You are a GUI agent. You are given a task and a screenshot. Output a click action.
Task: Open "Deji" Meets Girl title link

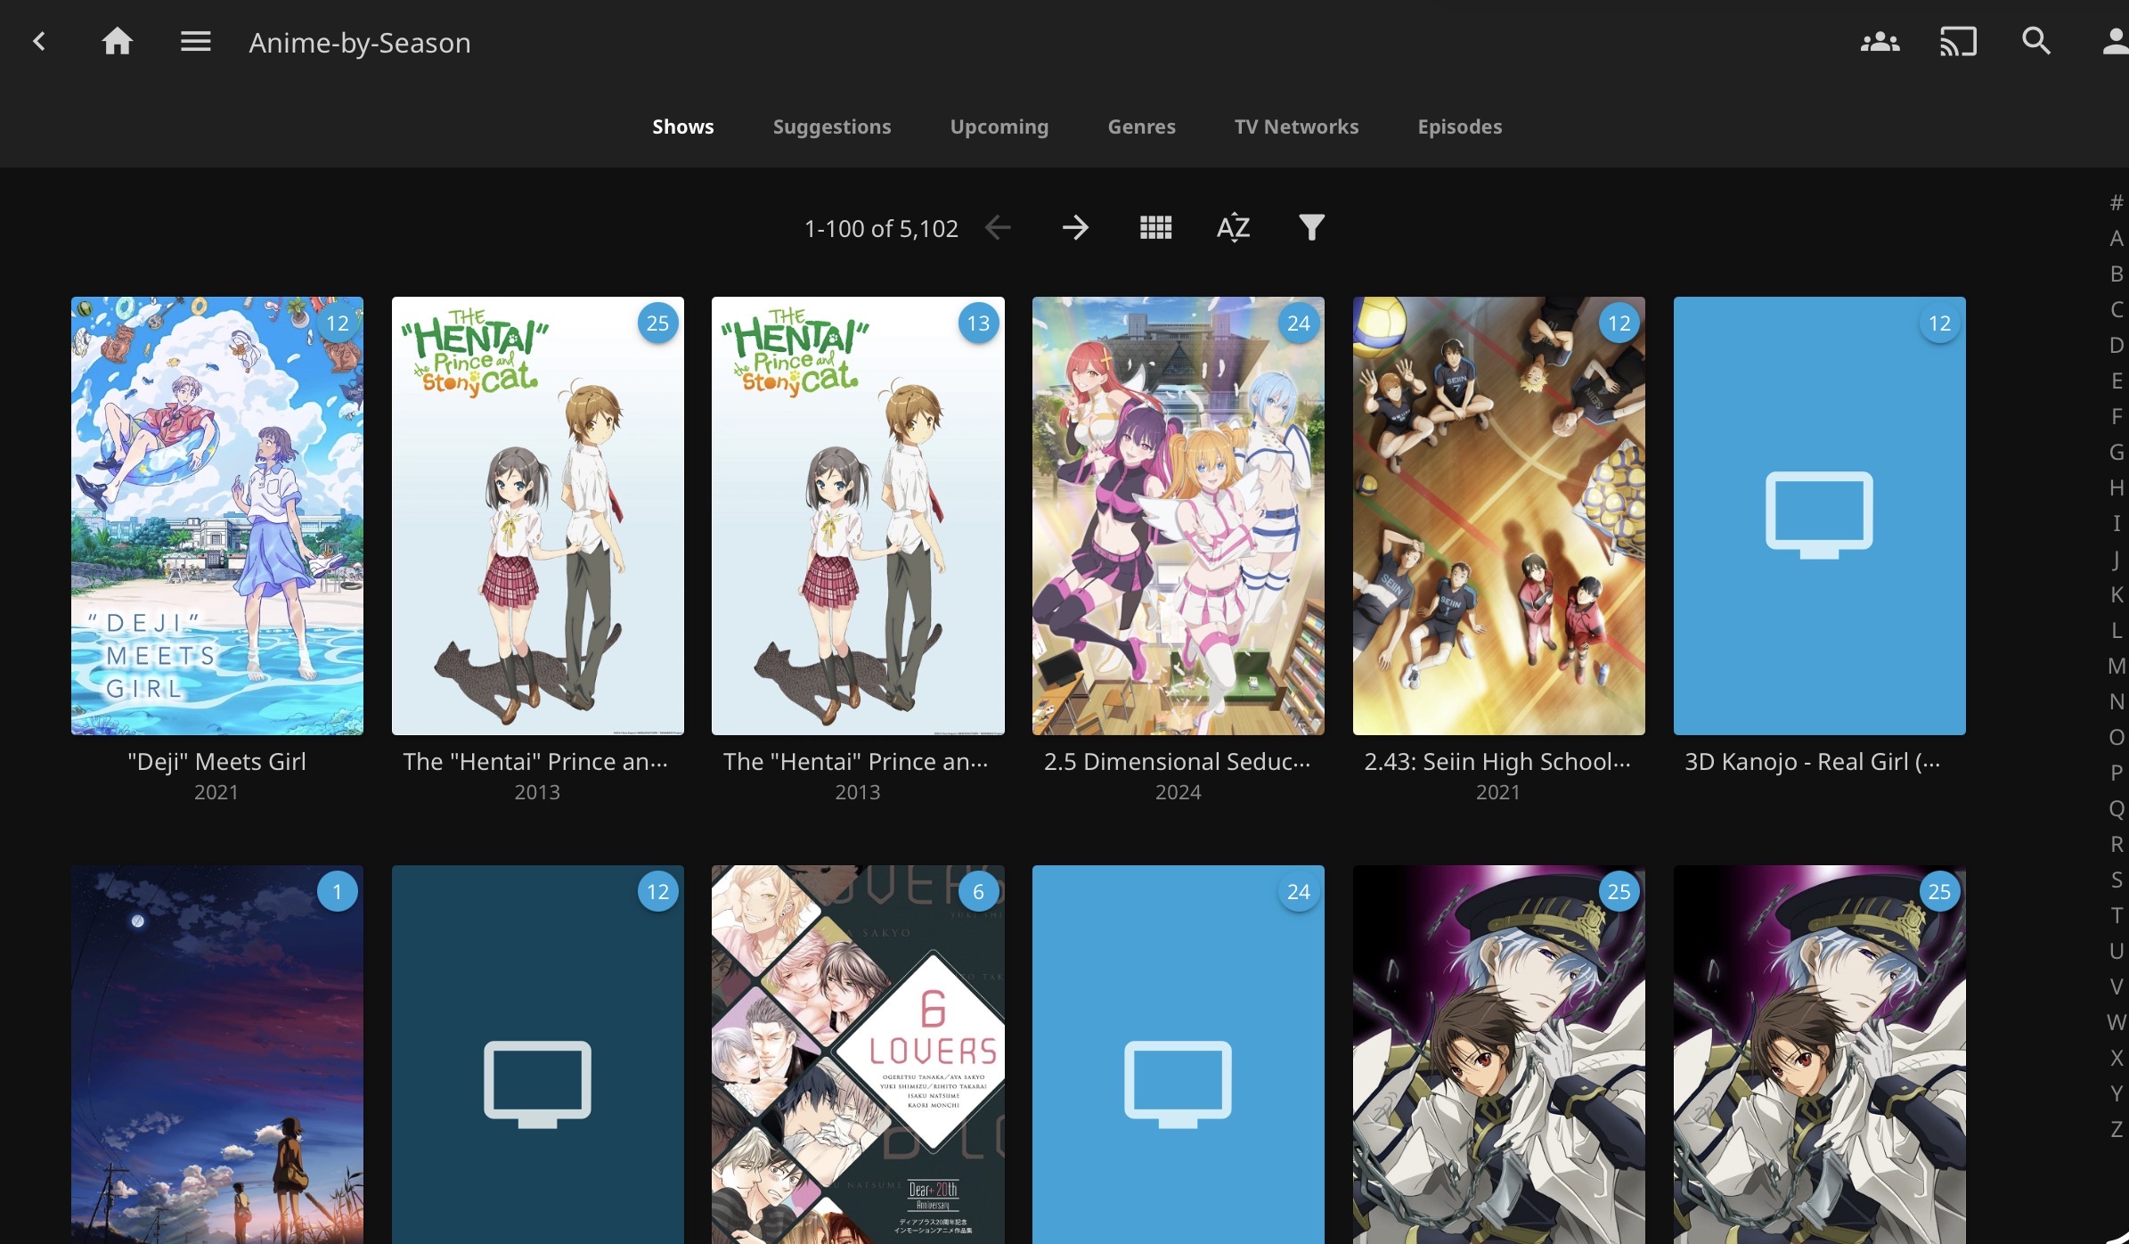coord(216,762)
